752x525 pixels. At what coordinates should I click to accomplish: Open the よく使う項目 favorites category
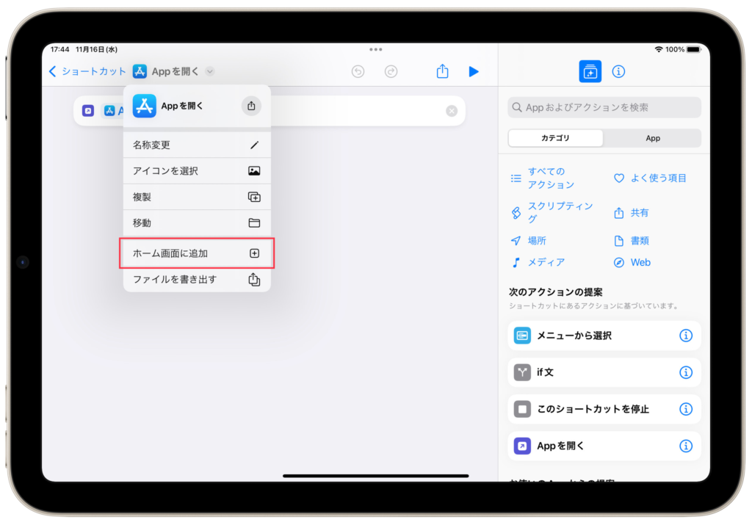point(650,178)
